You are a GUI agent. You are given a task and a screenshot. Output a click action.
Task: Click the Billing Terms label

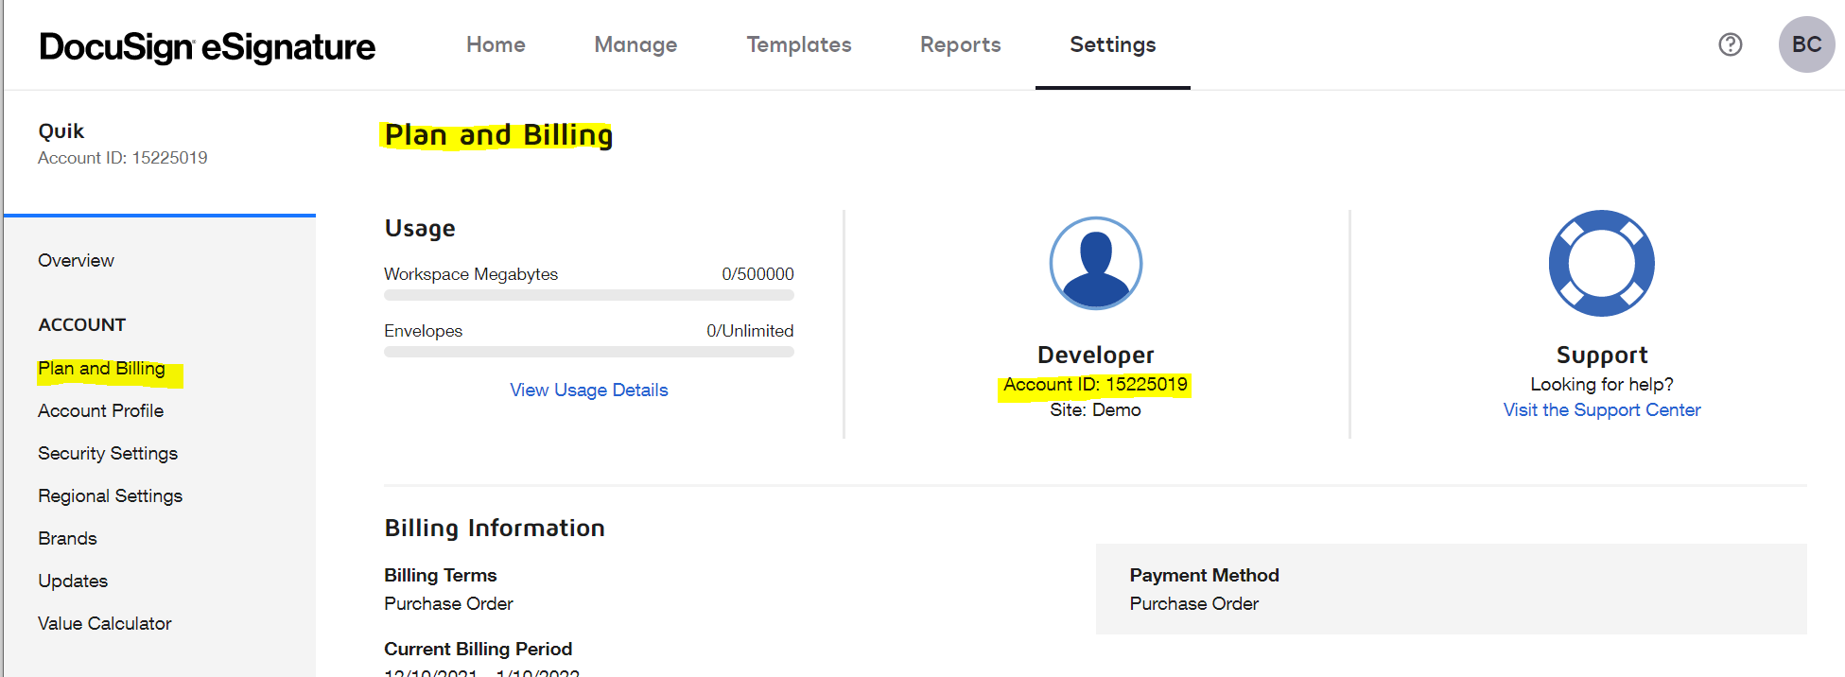[x=440, y=575]
